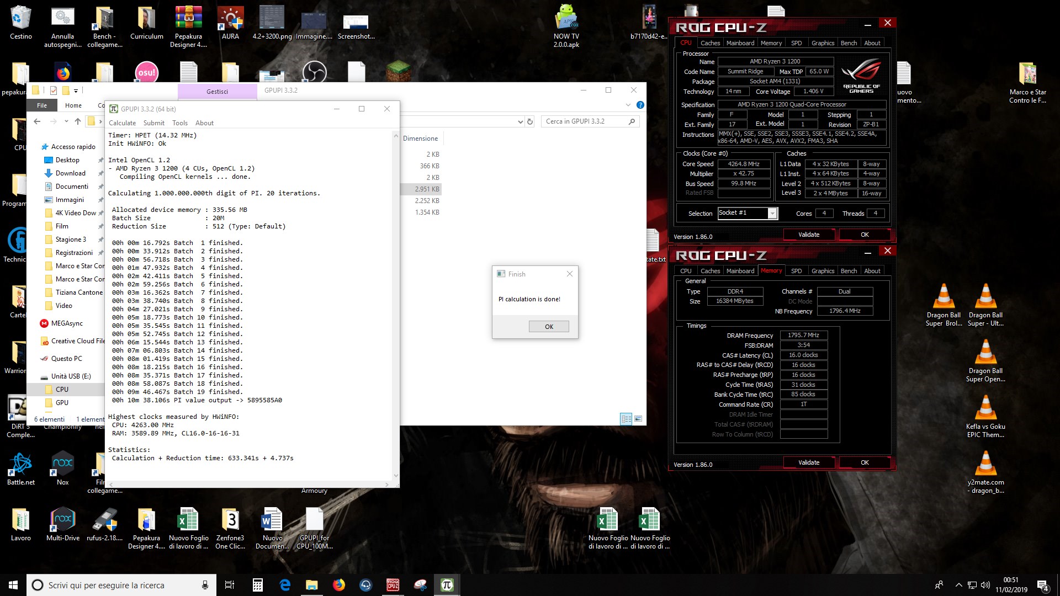Click the Dimensione column header
The image size is (1060, 596).
click(x=420, y=139)
